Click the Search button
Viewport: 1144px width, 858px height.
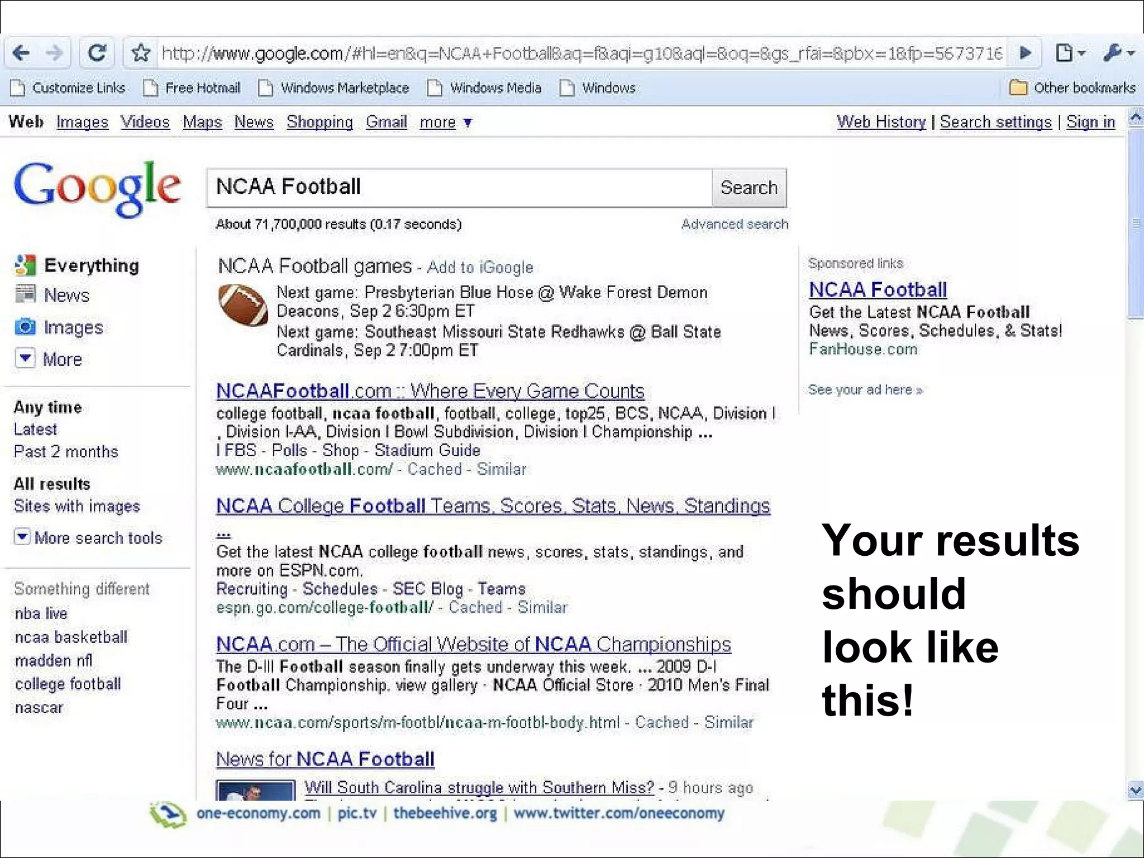[x=749, y=188]
